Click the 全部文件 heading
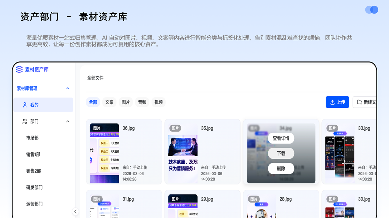389x218 pixels. (x=95, y=78)
